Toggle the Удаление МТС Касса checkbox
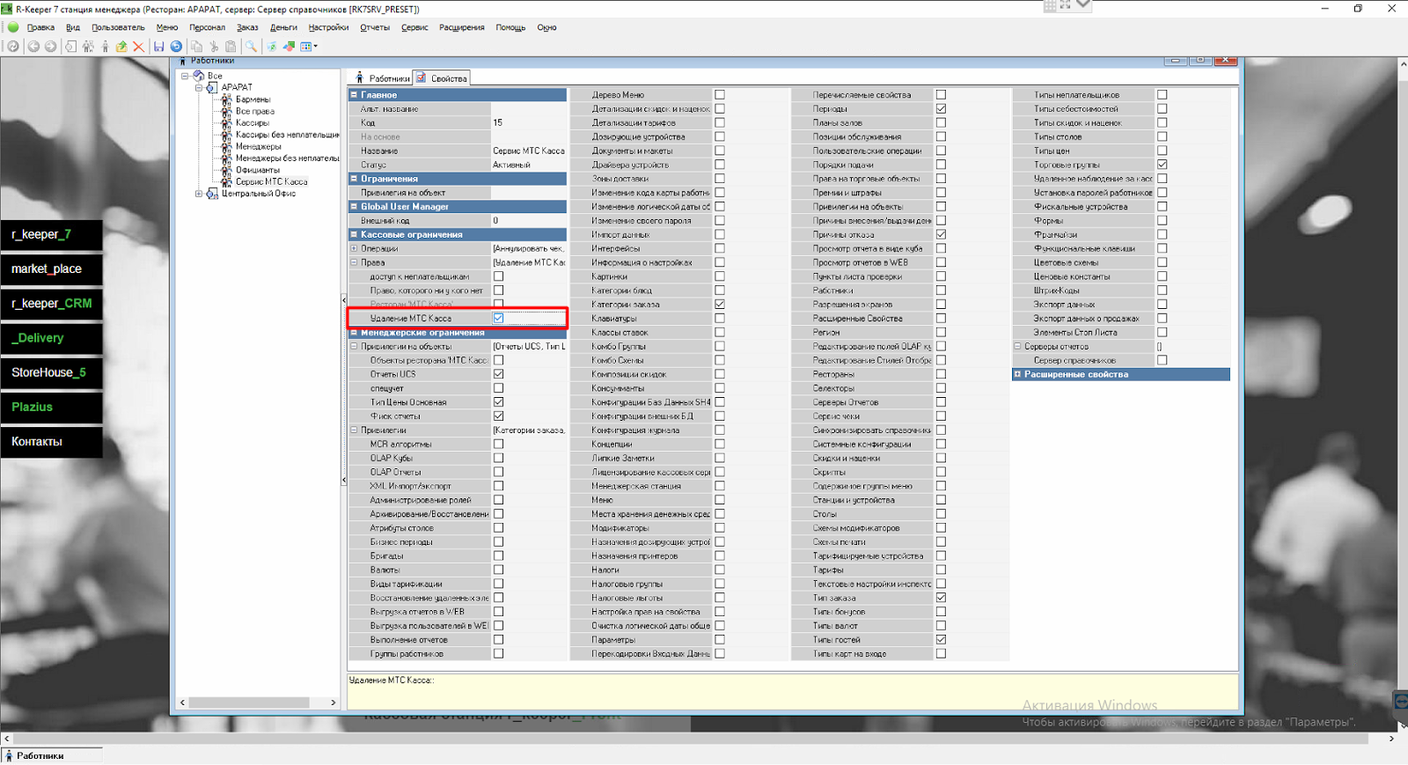Viewport: 1408px width, 765px height. [x=499, y=319]
